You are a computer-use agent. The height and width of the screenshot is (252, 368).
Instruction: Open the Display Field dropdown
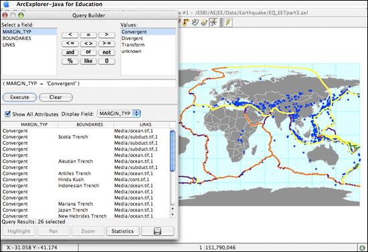(118, 114)
